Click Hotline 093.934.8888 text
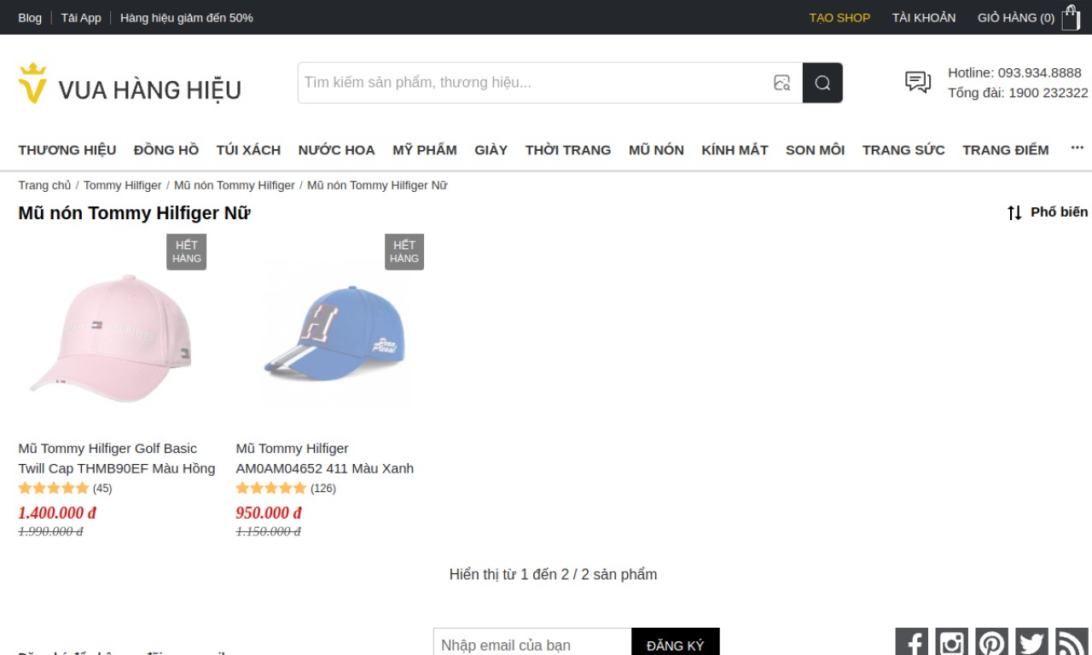Screen dimensions: 1092x655 click(x=1014, y=72)
